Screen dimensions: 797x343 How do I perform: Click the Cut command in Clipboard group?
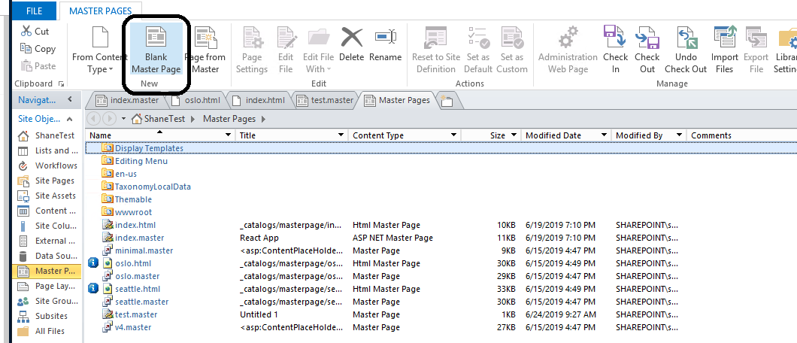tap(35, 32)
